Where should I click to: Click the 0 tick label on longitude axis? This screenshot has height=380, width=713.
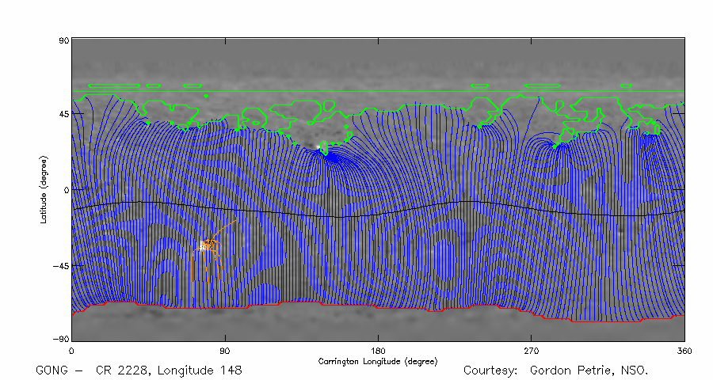point(72,350)
